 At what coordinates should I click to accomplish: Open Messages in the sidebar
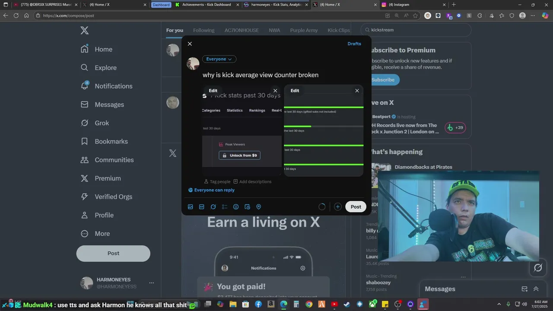point(102,105)
